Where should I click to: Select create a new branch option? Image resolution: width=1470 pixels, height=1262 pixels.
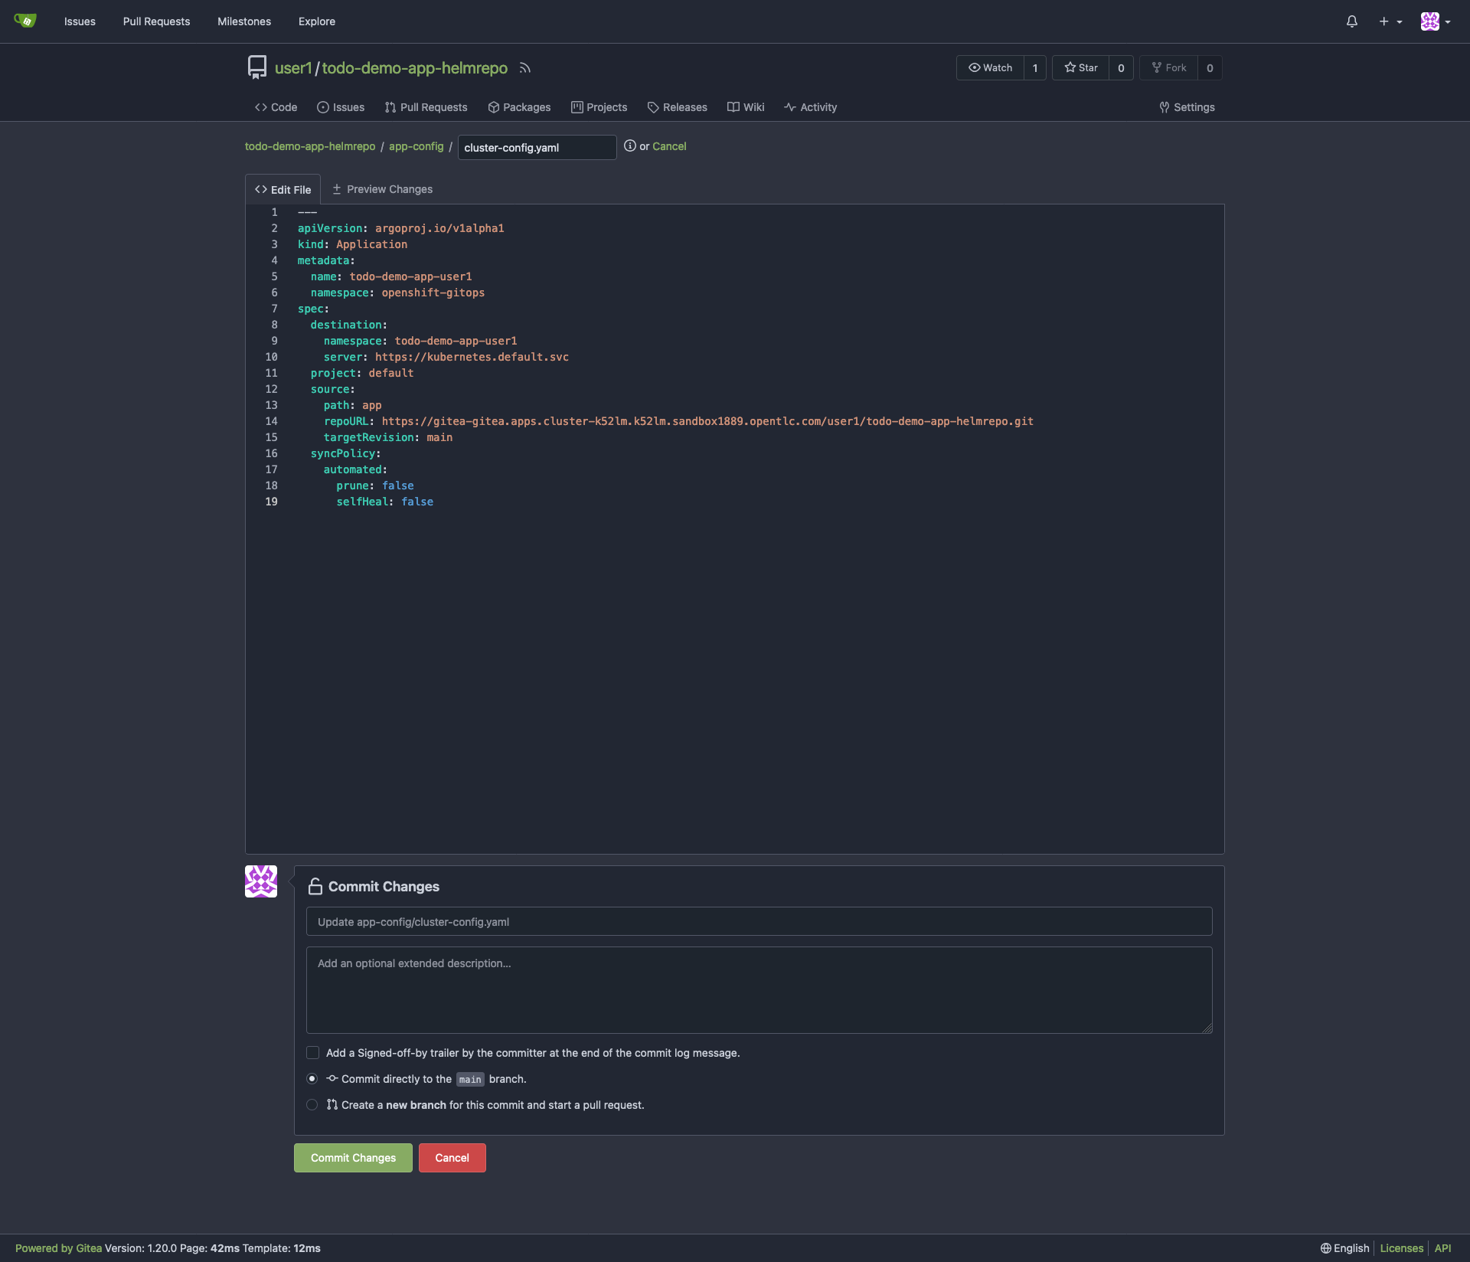(x=312, y=1105)
